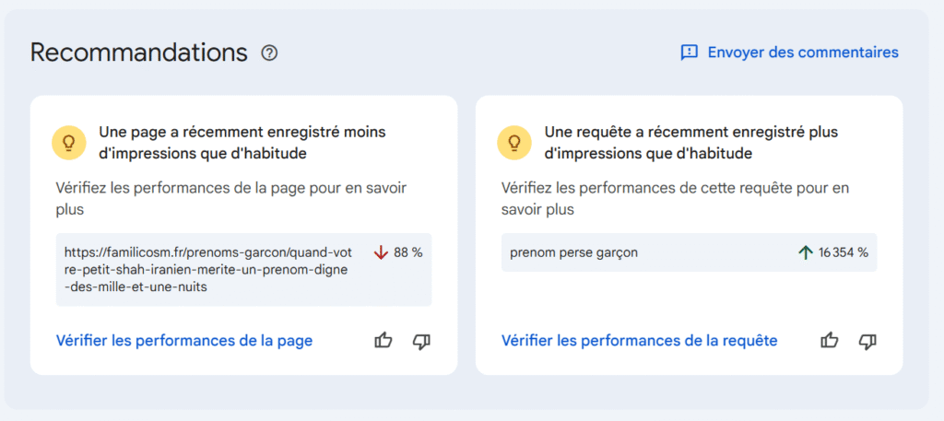The height and width of the screenshot is (421, 944).
Task: Open Vérifier les performances de la requête
Action: point(639,341)
